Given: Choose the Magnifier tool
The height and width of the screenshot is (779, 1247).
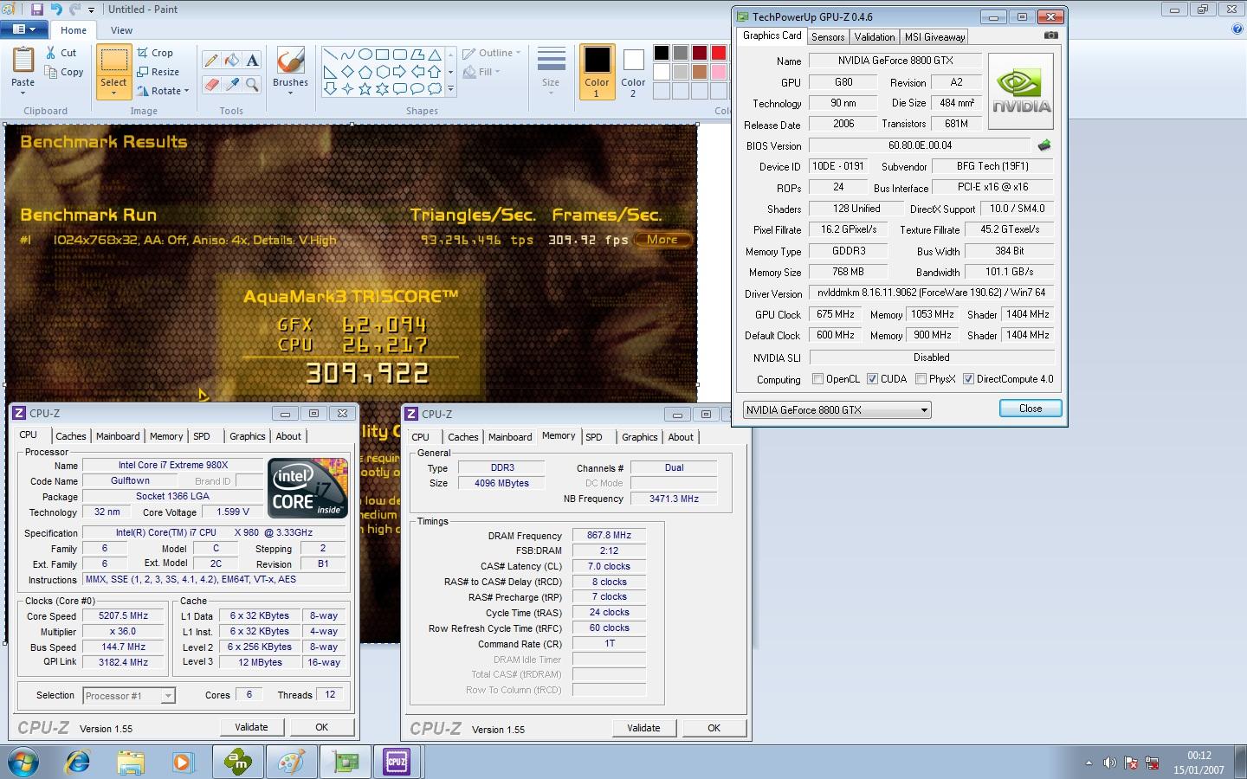Looking at the screenshot, I should [x=252, y=84].
